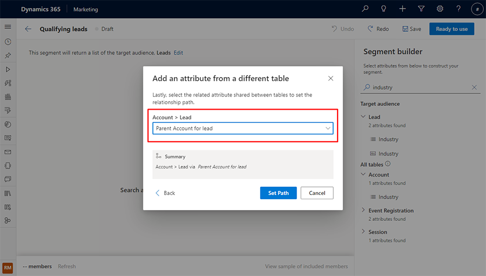Screen dimensions: 486x276
Task: Click the question mark help icon
Action: pos(458,9)
